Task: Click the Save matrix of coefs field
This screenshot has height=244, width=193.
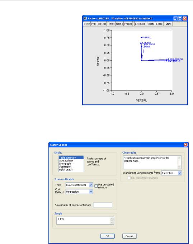Action: point(103,205)
